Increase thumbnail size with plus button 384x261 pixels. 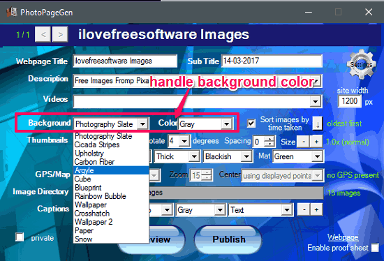(316, 142)
